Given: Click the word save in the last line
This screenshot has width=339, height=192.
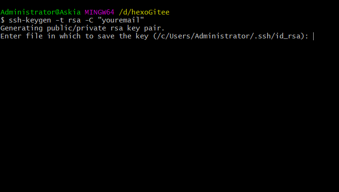Looking at the screenshot, I should (x=106, y=36).
